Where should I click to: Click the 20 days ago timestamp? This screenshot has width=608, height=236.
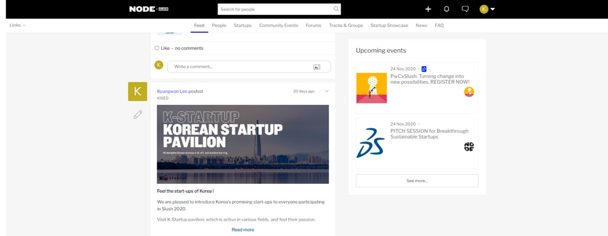[x=304, y=91]
